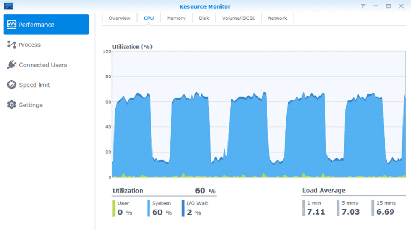
Task: Click the Resource Monitor app icon in title bar
Action: 9,6
